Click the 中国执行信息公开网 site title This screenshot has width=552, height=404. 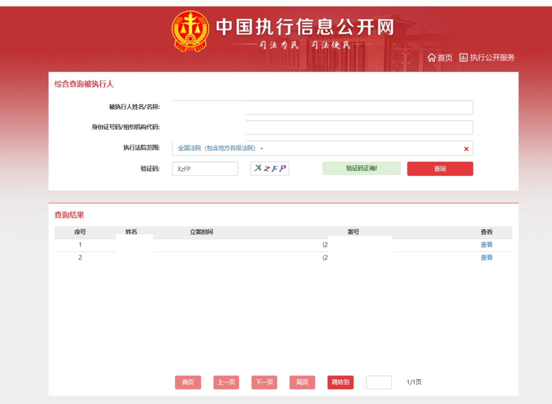click(305, 28)
